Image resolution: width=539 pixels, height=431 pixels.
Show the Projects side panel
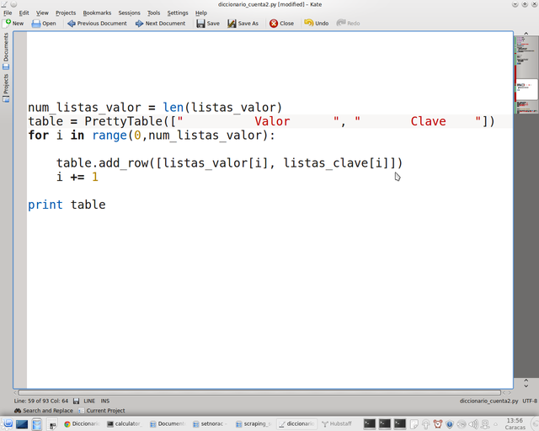(6, 88)
